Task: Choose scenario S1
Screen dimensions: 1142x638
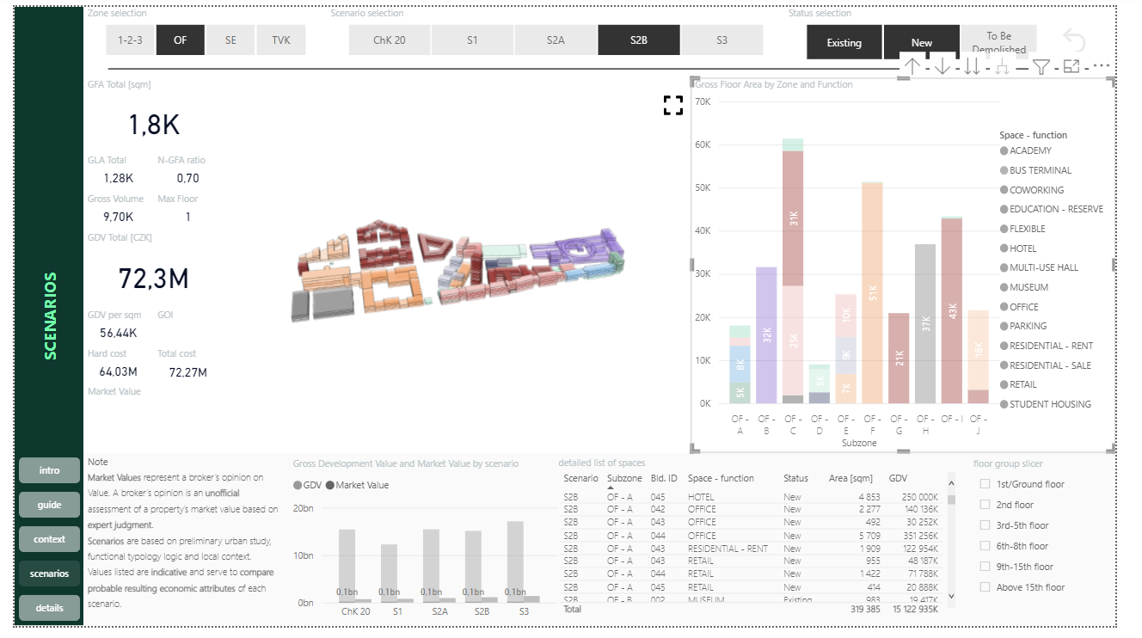Action: (472, 40)
